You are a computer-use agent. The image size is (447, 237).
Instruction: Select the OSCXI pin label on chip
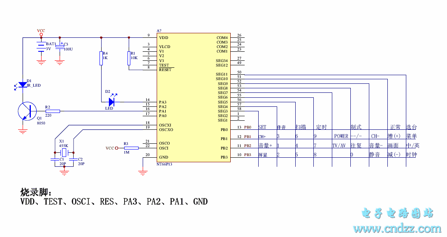[x=165, y=125]
